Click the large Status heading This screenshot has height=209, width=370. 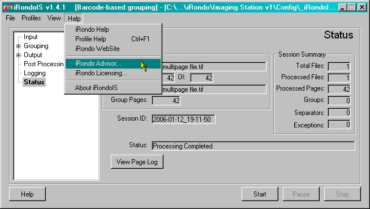click(338, 35)
